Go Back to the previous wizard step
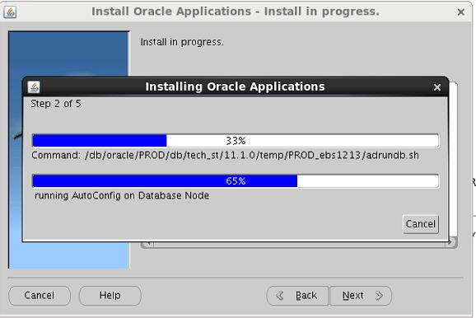The image size is (476, 318). 297,295
